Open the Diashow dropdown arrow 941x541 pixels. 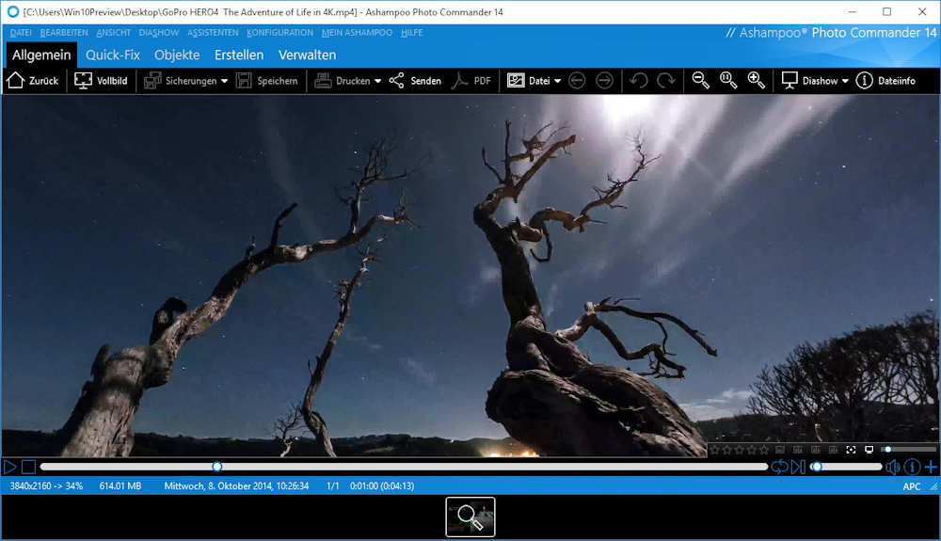point(845,81)
